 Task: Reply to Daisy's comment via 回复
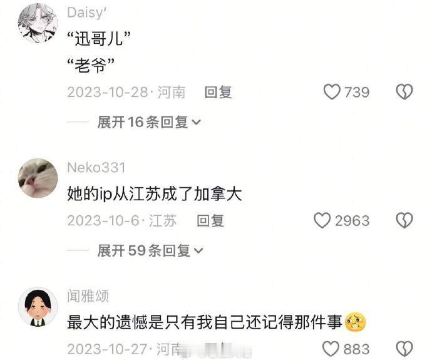click(218, 92)
